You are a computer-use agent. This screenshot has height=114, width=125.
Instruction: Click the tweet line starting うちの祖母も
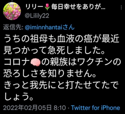pos(62,39)
